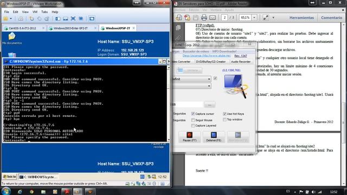Image resolution: width=347 pixels, height=195 pixels.
Task: Click the volume icon in the system tray
Action: click(313, 192)
